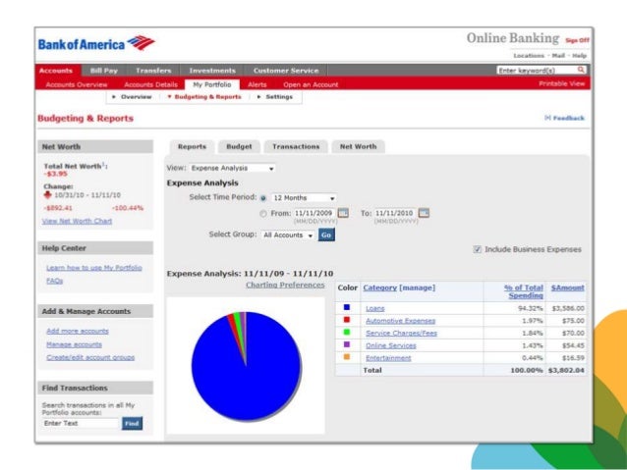Expand the Settings submenu item
627x470 pixels.
275,96
